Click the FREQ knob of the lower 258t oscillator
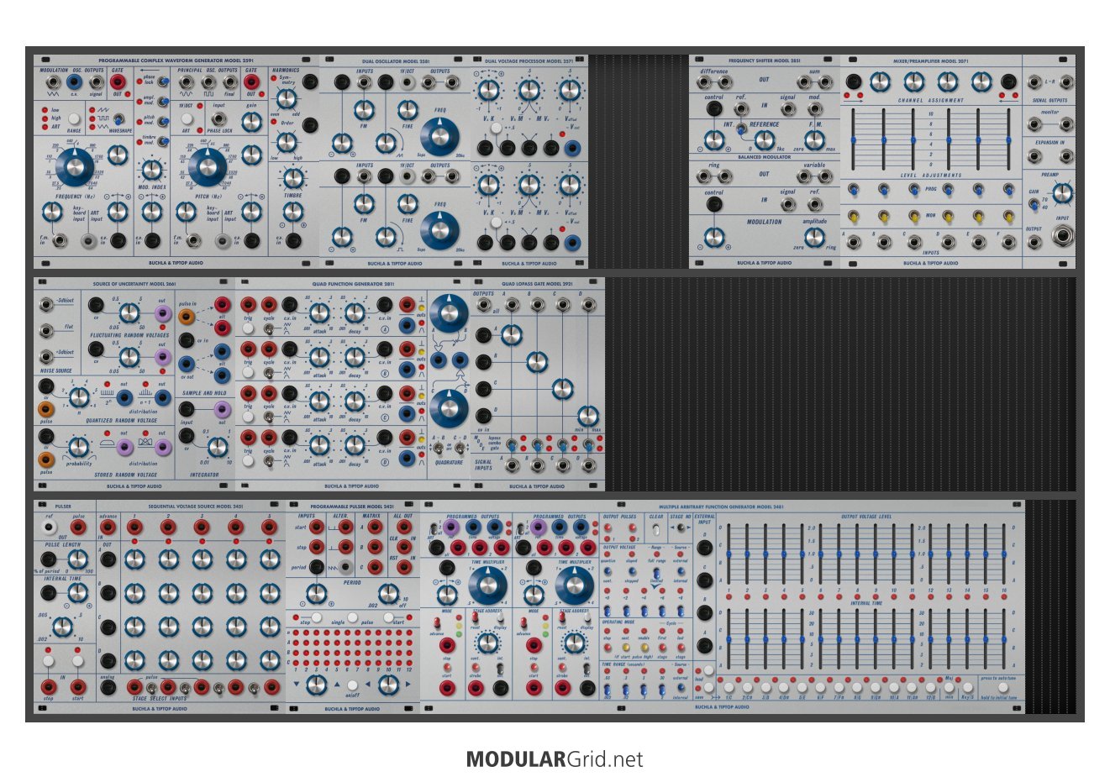The width and height of the screenshot is (1110, 777). click(440, 229)
